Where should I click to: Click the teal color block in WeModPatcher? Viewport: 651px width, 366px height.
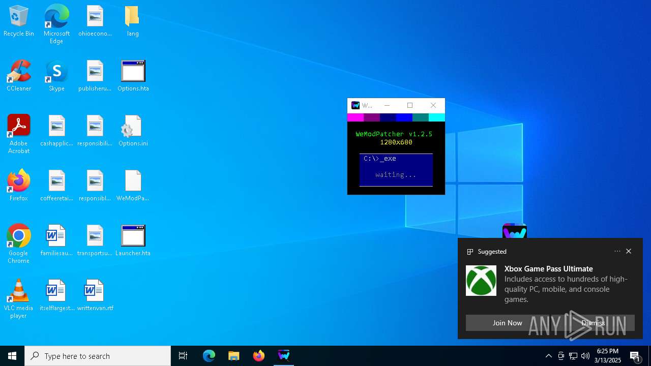point(421,117)
